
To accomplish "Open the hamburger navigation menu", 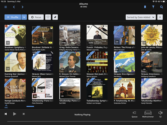I will point(6,7).
